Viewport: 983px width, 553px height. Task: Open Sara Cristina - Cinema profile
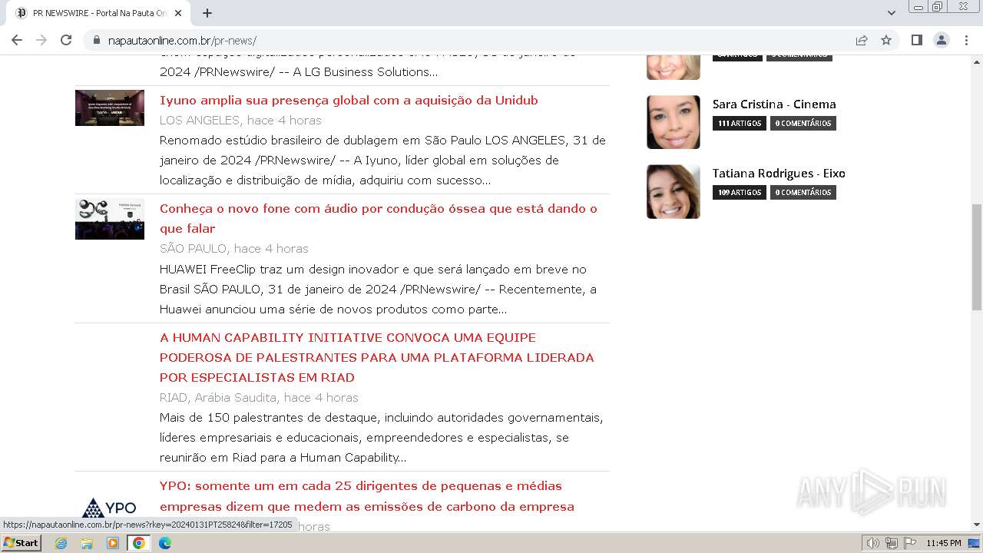[774, 104]
